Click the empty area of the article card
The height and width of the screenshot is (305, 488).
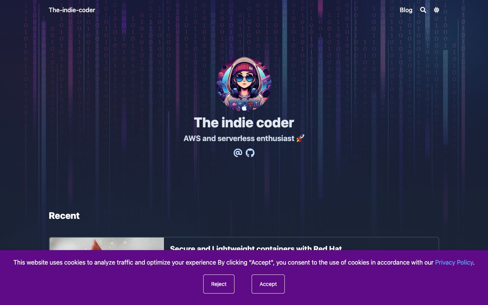(389, 244)
